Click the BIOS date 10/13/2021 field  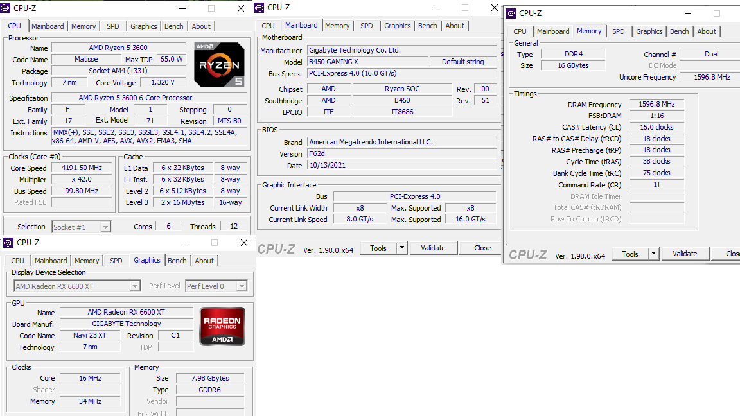(402, 165)
